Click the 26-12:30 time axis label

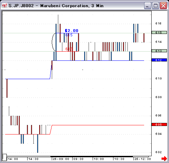pyautogui.click(x=143, y=159)
